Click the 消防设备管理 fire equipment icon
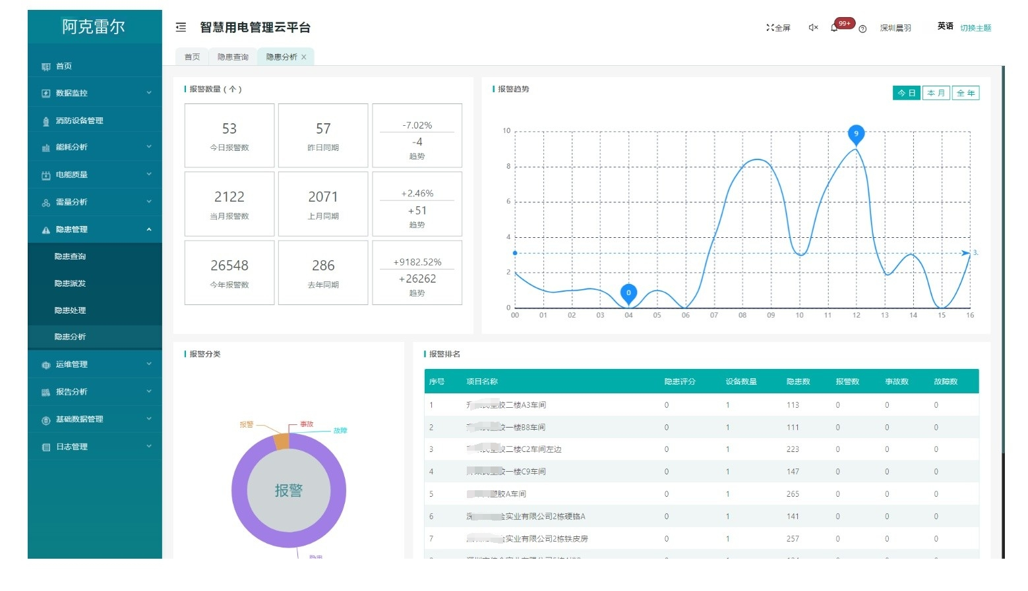This screenshot has height=591, width=1028. click(45, 121)
